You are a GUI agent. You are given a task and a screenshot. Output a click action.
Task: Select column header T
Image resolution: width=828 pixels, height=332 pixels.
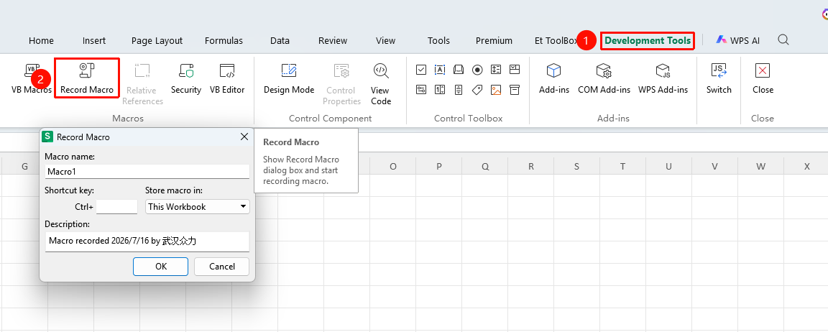[622, 166]
